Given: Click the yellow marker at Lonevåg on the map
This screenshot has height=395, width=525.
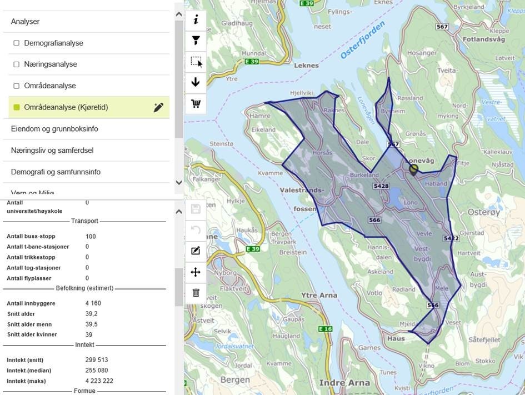Looking at the screenshot, I should pos(413,169).
